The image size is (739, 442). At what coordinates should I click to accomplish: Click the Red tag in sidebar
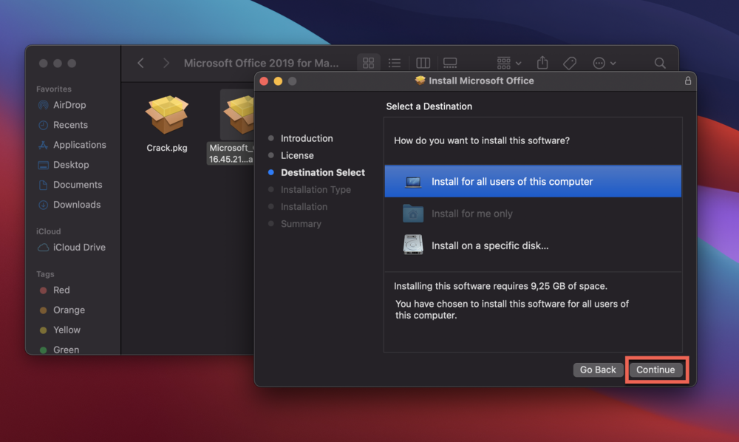[61, 290]
